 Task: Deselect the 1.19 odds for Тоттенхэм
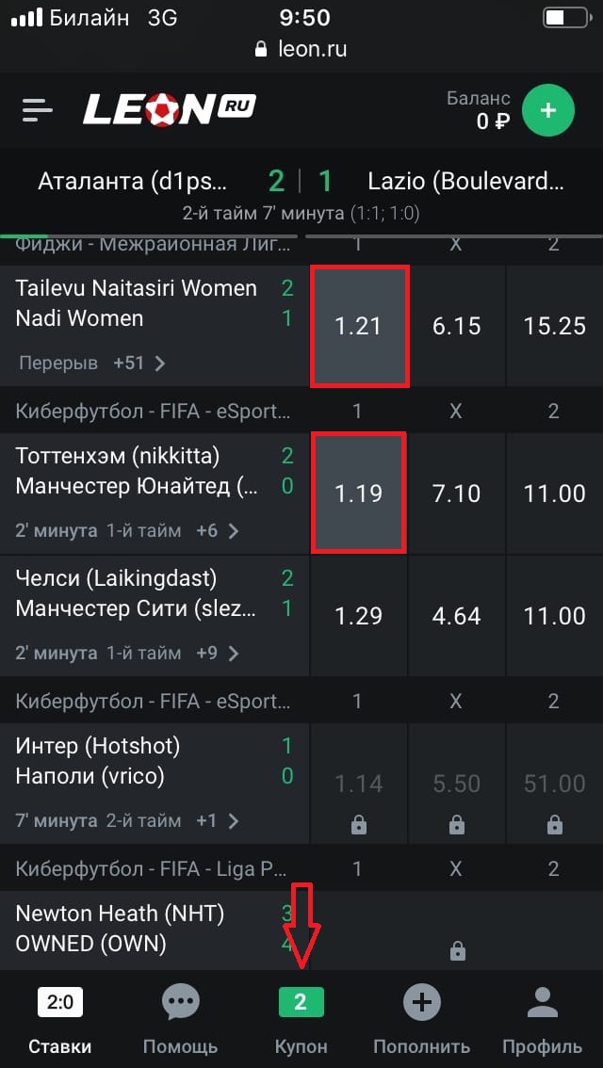(x=359, y=493)
